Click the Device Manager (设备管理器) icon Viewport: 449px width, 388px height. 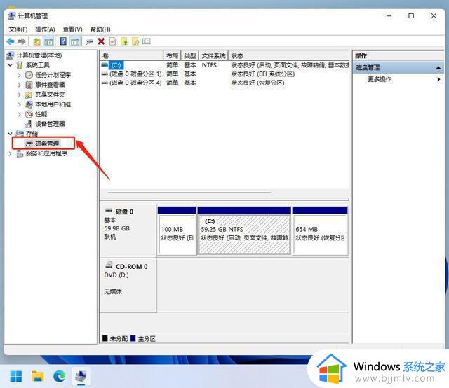coord(29,124)
